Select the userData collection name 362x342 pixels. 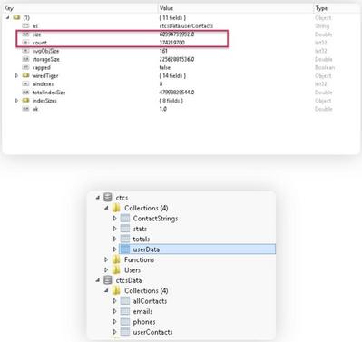(x=146, y=249)
